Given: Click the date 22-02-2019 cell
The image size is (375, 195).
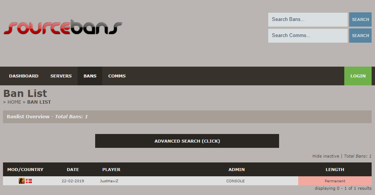Looking at the screenshot, I should click(x=73, y=181).
